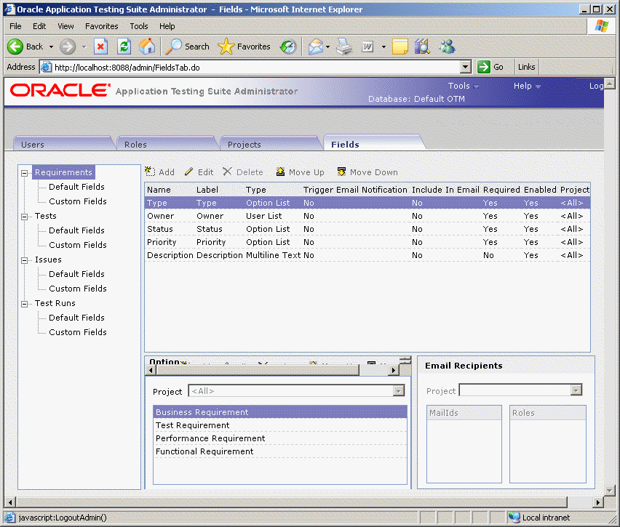
Task: Click the Add field icon
Action: click(151, 172)
